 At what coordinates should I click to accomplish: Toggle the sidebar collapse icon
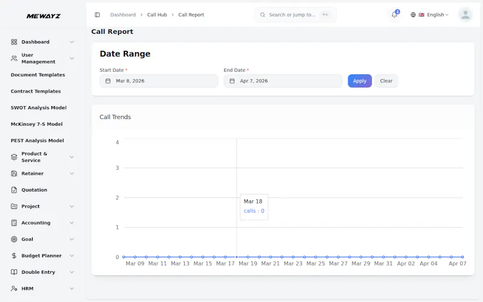point(97,14)
